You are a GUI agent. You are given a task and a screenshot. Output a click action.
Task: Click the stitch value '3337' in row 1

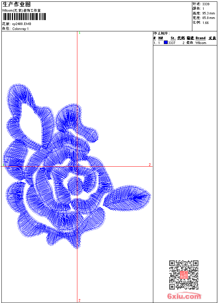coord(172,43)
